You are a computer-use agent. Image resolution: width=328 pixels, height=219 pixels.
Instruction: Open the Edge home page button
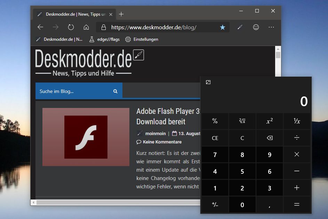[x=86, y=27]
